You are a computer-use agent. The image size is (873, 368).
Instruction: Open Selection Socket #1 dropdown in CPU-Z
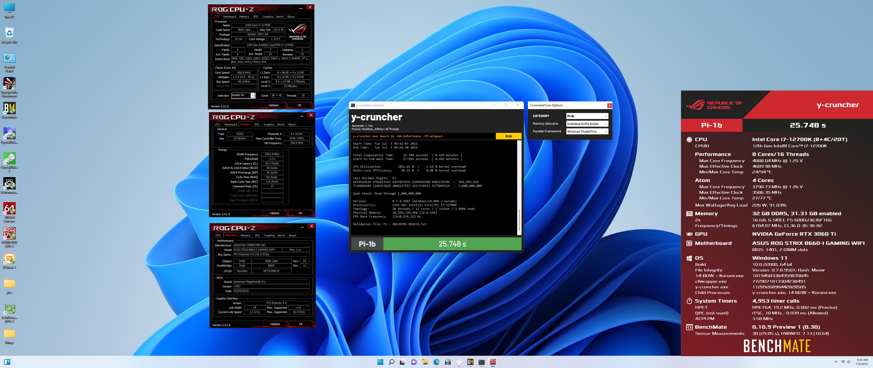[x=243, y=96]
